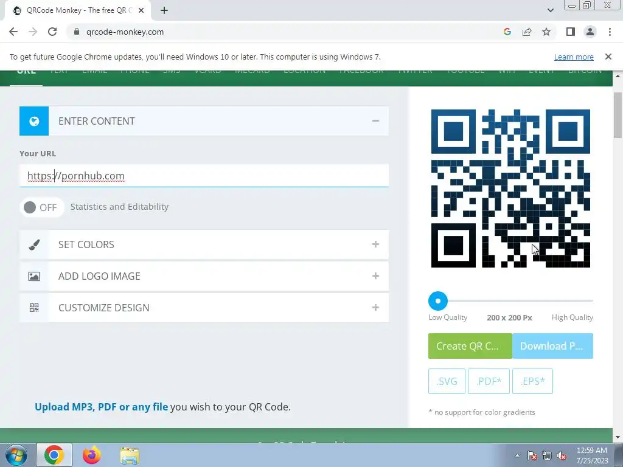The image size is (623, 467).
Task: View site info via the lock icon
Action: pyautogui.click(x=77, y=32)
